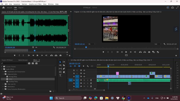Click the pink clip on the V2 track

pos(117,73)
